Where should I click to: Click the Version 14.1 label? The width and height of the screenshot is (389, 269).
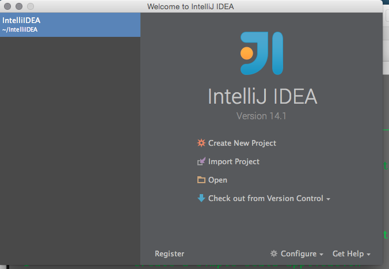point(261,116)
